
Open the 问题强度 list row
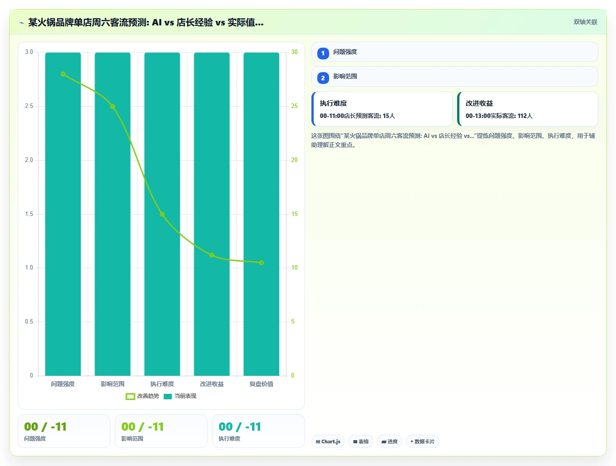[x=454, y=52]
